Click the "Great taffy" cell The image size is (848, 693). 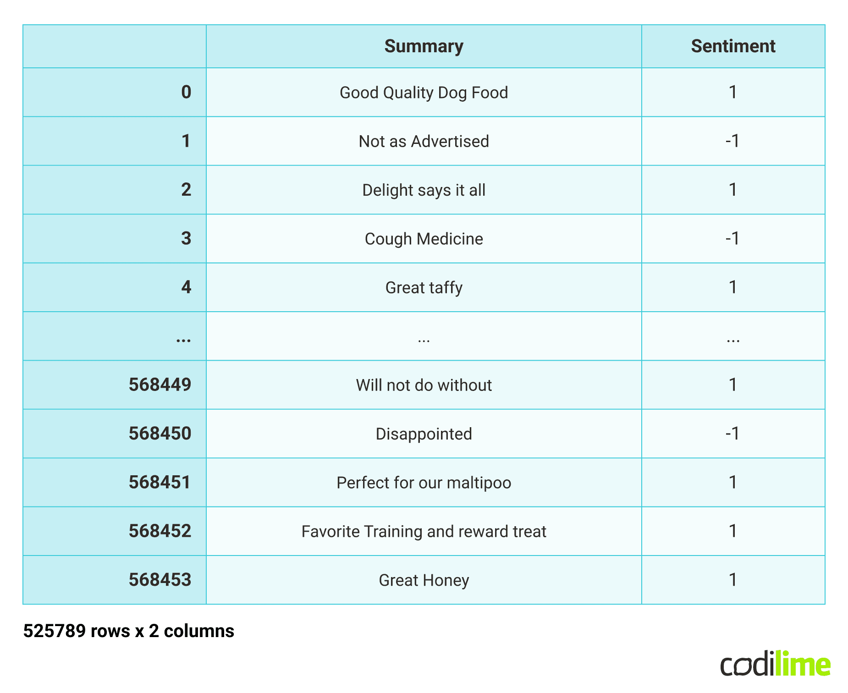[424, 287]
